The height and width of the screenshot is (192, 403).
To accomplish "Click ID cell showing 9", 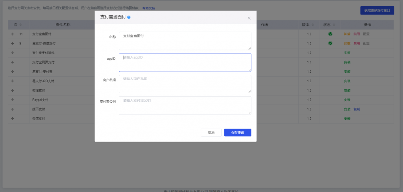I will (x=20, y=43).
